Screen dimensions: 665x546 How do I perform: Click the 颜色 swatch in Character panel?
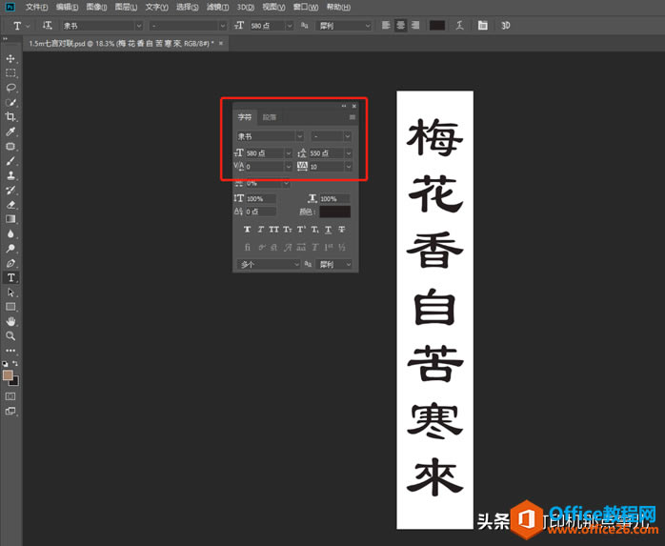(x=334, y=212)
